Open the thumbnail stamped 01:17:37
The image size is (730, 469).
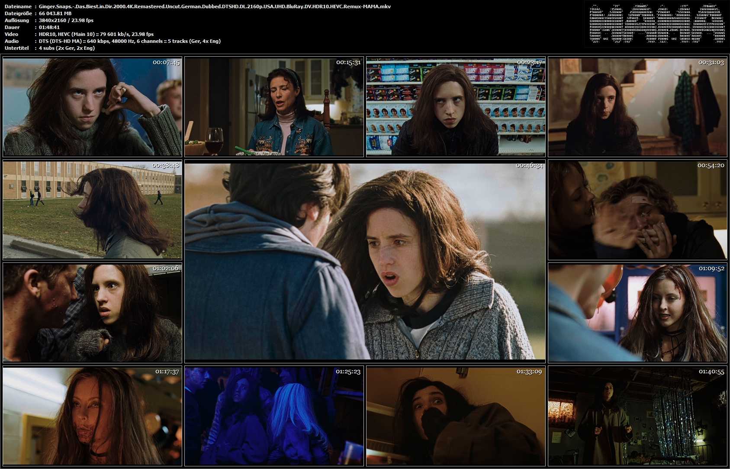tap(92, 416)
